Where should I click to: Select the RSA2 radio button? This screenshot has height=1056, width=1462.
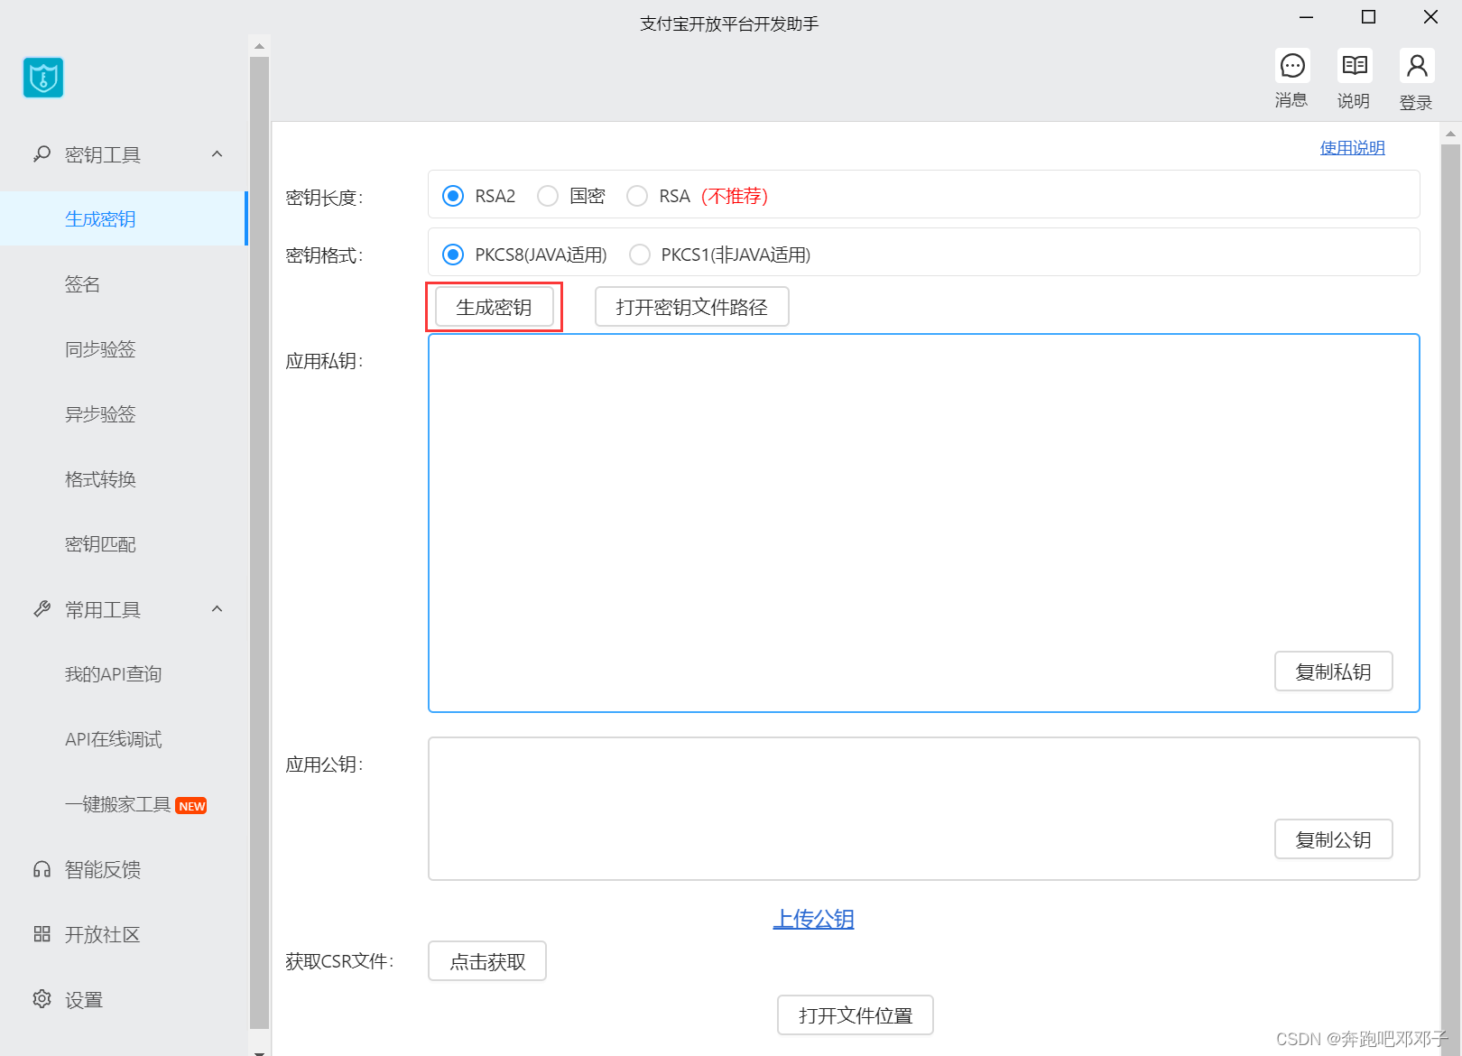coord(453,196)
